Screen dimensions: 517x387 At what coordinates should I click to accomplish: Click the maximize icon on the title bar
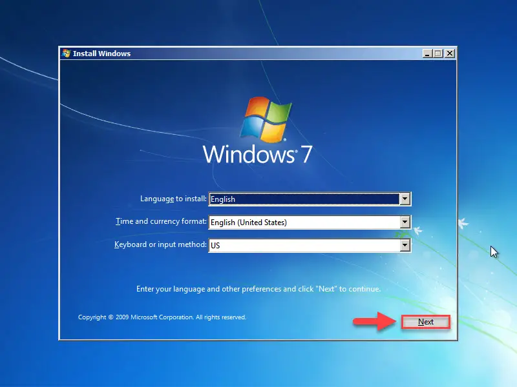(x=438, y=54)
